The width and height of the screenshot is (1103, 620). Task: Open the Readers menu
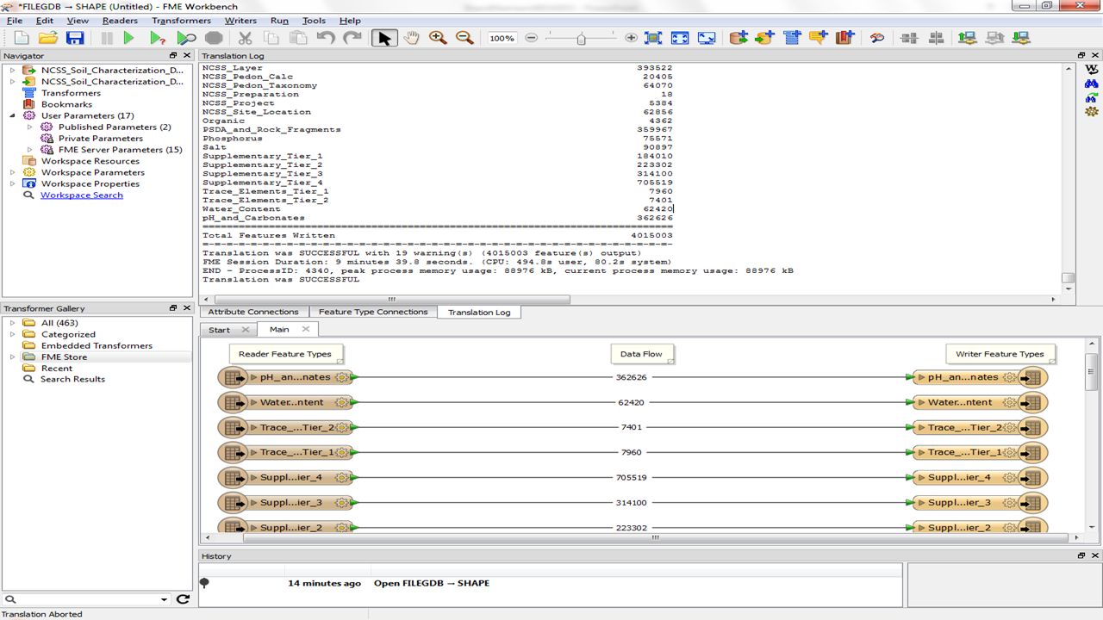pyautogui.click(x=120, y=20)
